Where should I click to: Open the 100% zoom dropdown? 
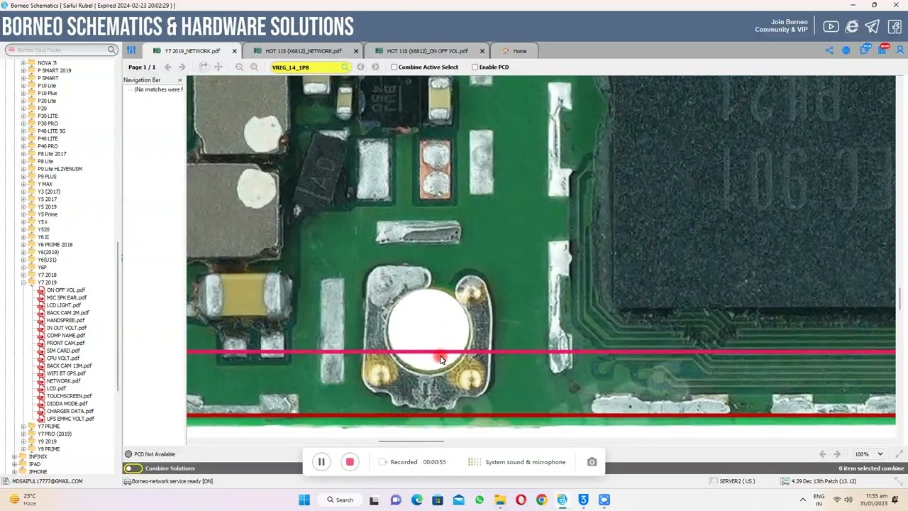coord(869,454)
